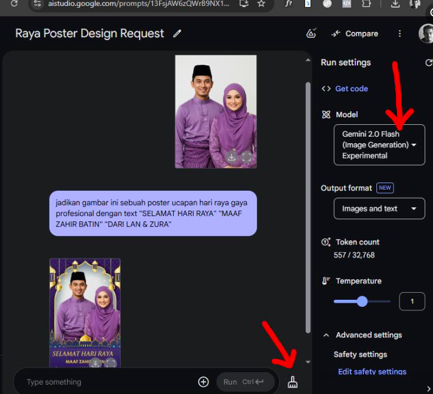The height and width of the screenshot is (394, 433).
Task: Open browser downloads icon
Action: click(395, 4)
